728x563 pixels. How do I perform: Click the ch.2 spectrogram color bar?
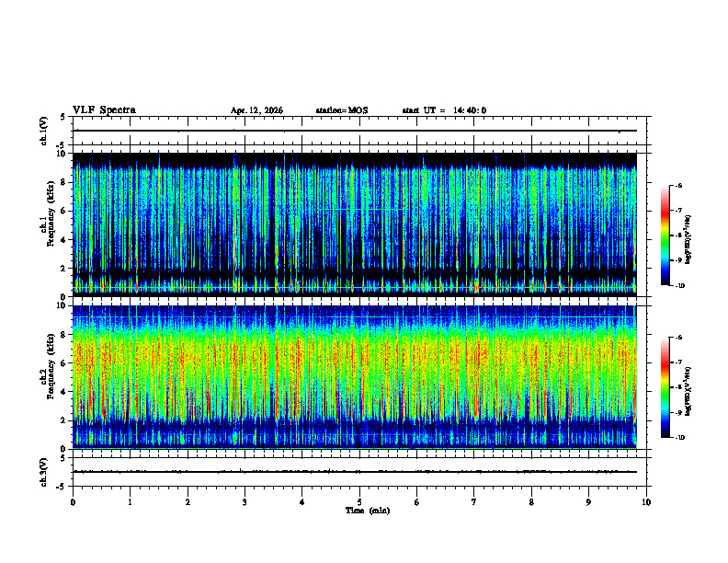[x=665, y=387]
